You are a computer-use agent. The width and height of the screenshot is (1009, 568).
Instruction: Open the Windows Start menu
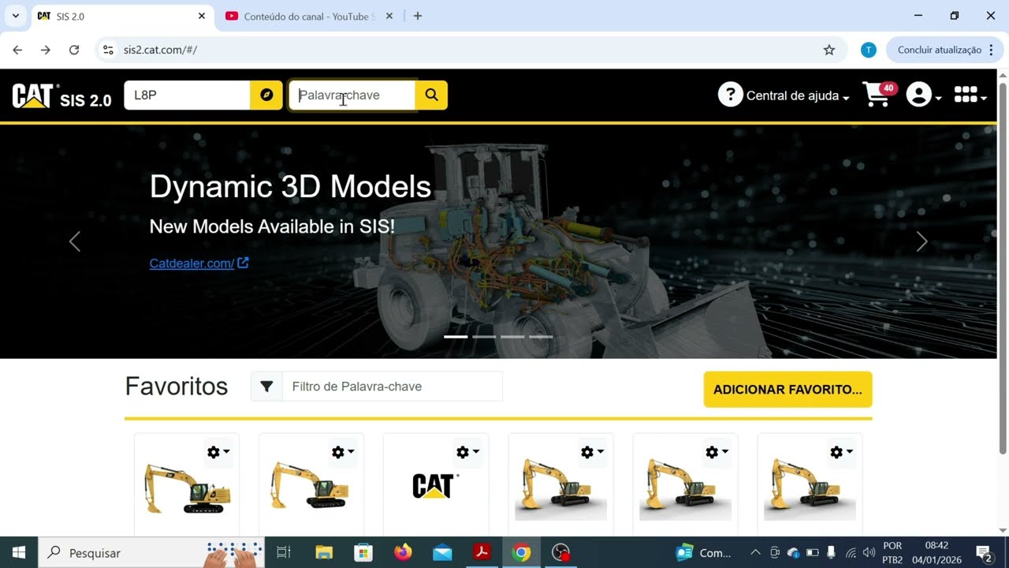pos(19,552)
